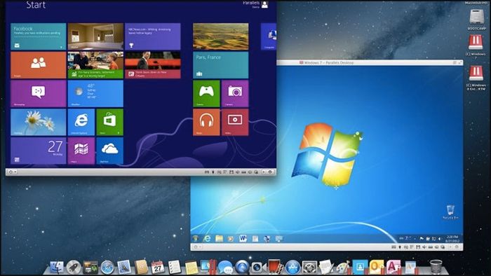Viewport: 491px width, 276px height.
Task: Open Word from the Windows 7 taskbar
Action: coord(243,238)
